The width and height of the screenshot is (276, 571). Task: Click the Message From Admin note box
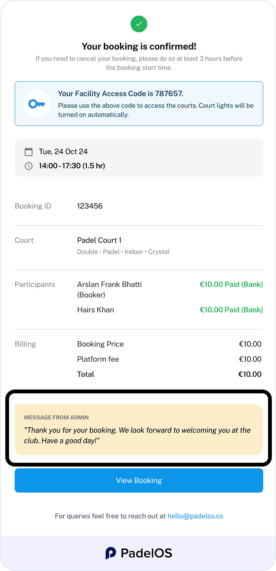[x=139, y=430]
